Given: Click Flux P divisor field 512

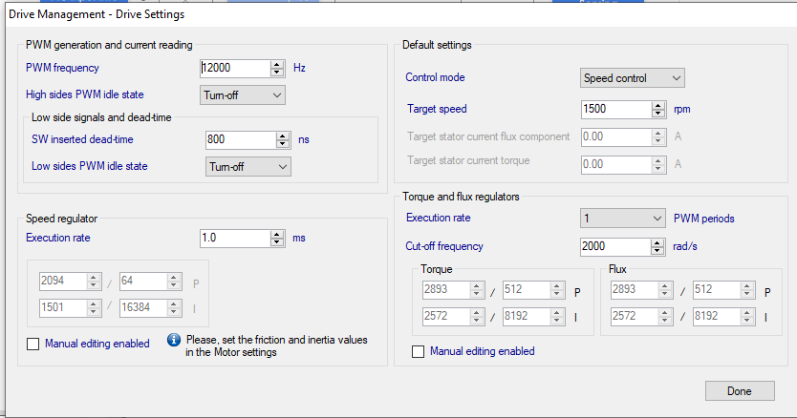Looking at the screenshot, I should 717,290.
